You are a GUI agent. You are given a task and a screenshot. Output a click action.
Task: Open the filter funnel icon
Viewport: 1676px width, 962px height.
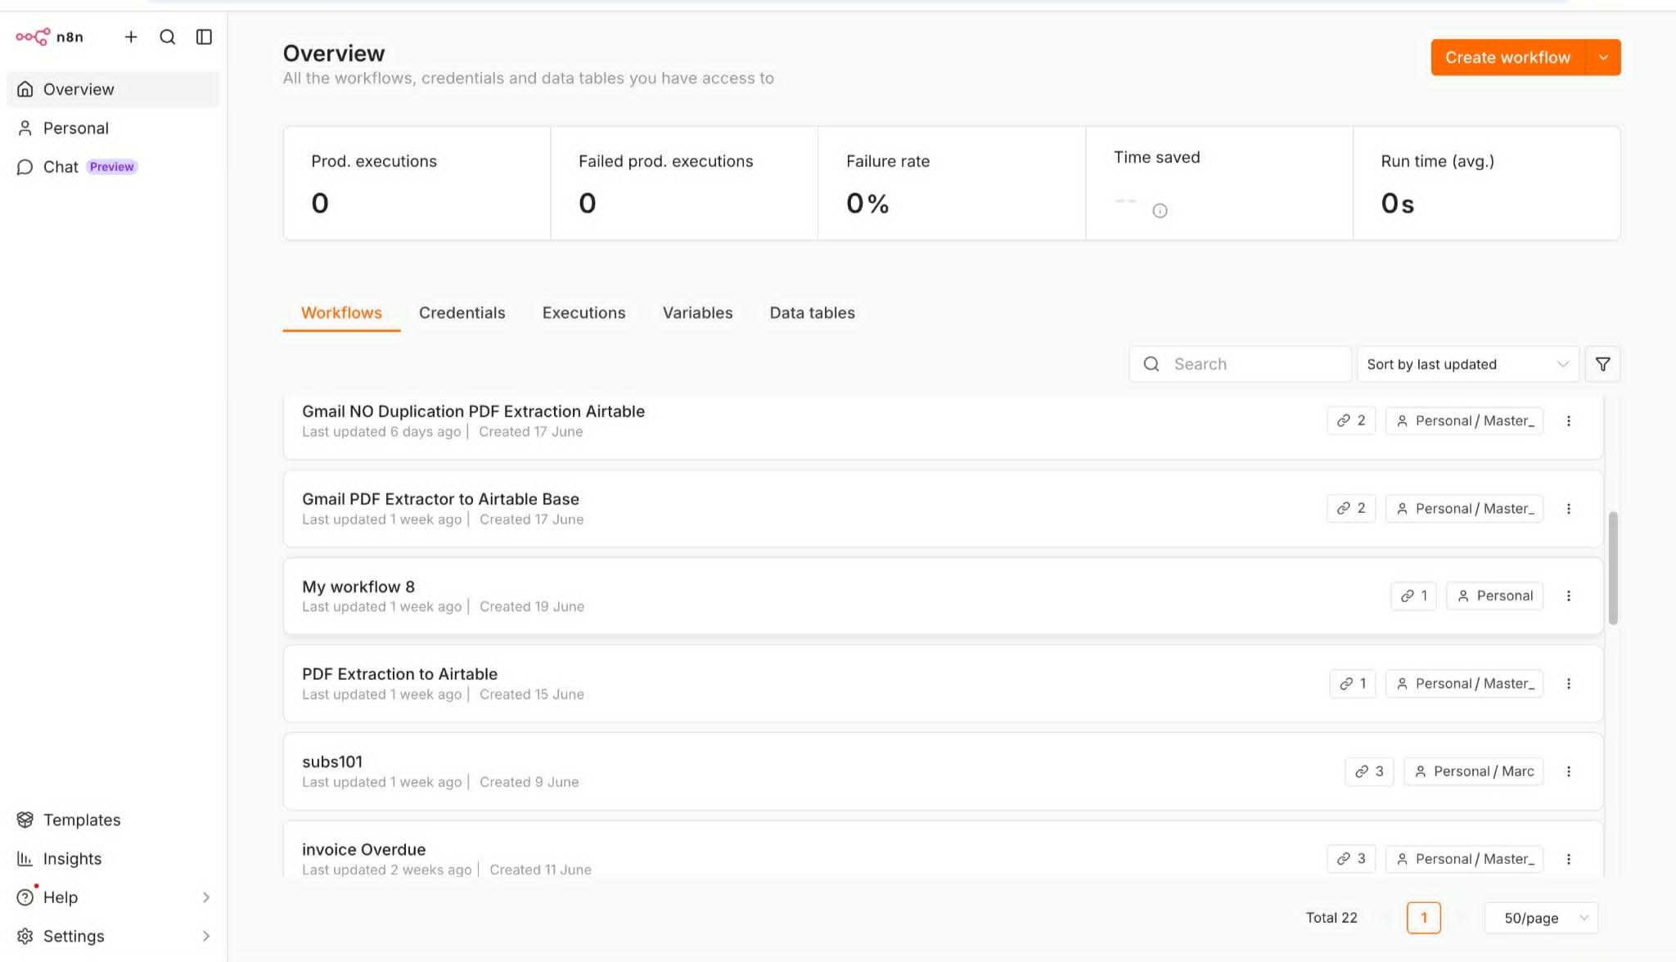pyautogui.click(x=1602, y=364)
